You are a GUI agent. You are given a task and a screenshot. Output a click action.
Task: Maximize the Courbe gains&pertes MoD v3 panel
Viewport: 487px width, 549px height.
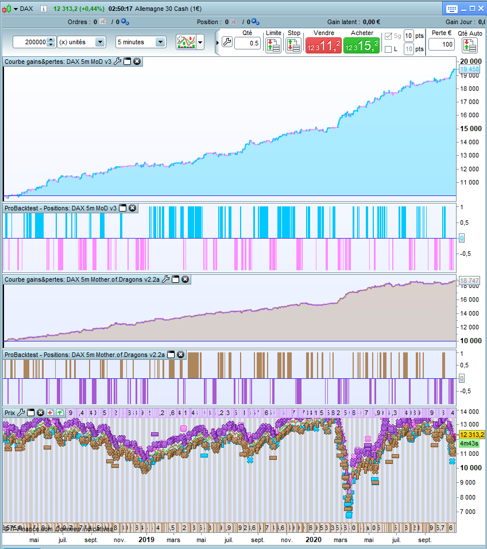click(127, 62)
